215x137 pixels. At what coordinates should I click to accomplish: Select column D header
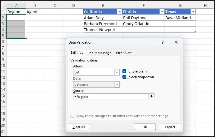tap(74, 6)
